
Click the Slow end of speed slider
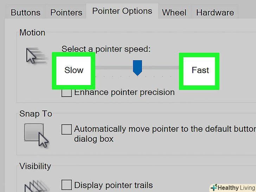click(x=74, y=70)
